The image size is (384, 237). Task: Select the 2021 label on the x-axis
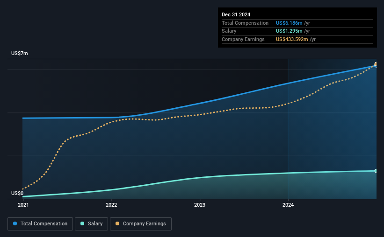[x=23, y=205]
